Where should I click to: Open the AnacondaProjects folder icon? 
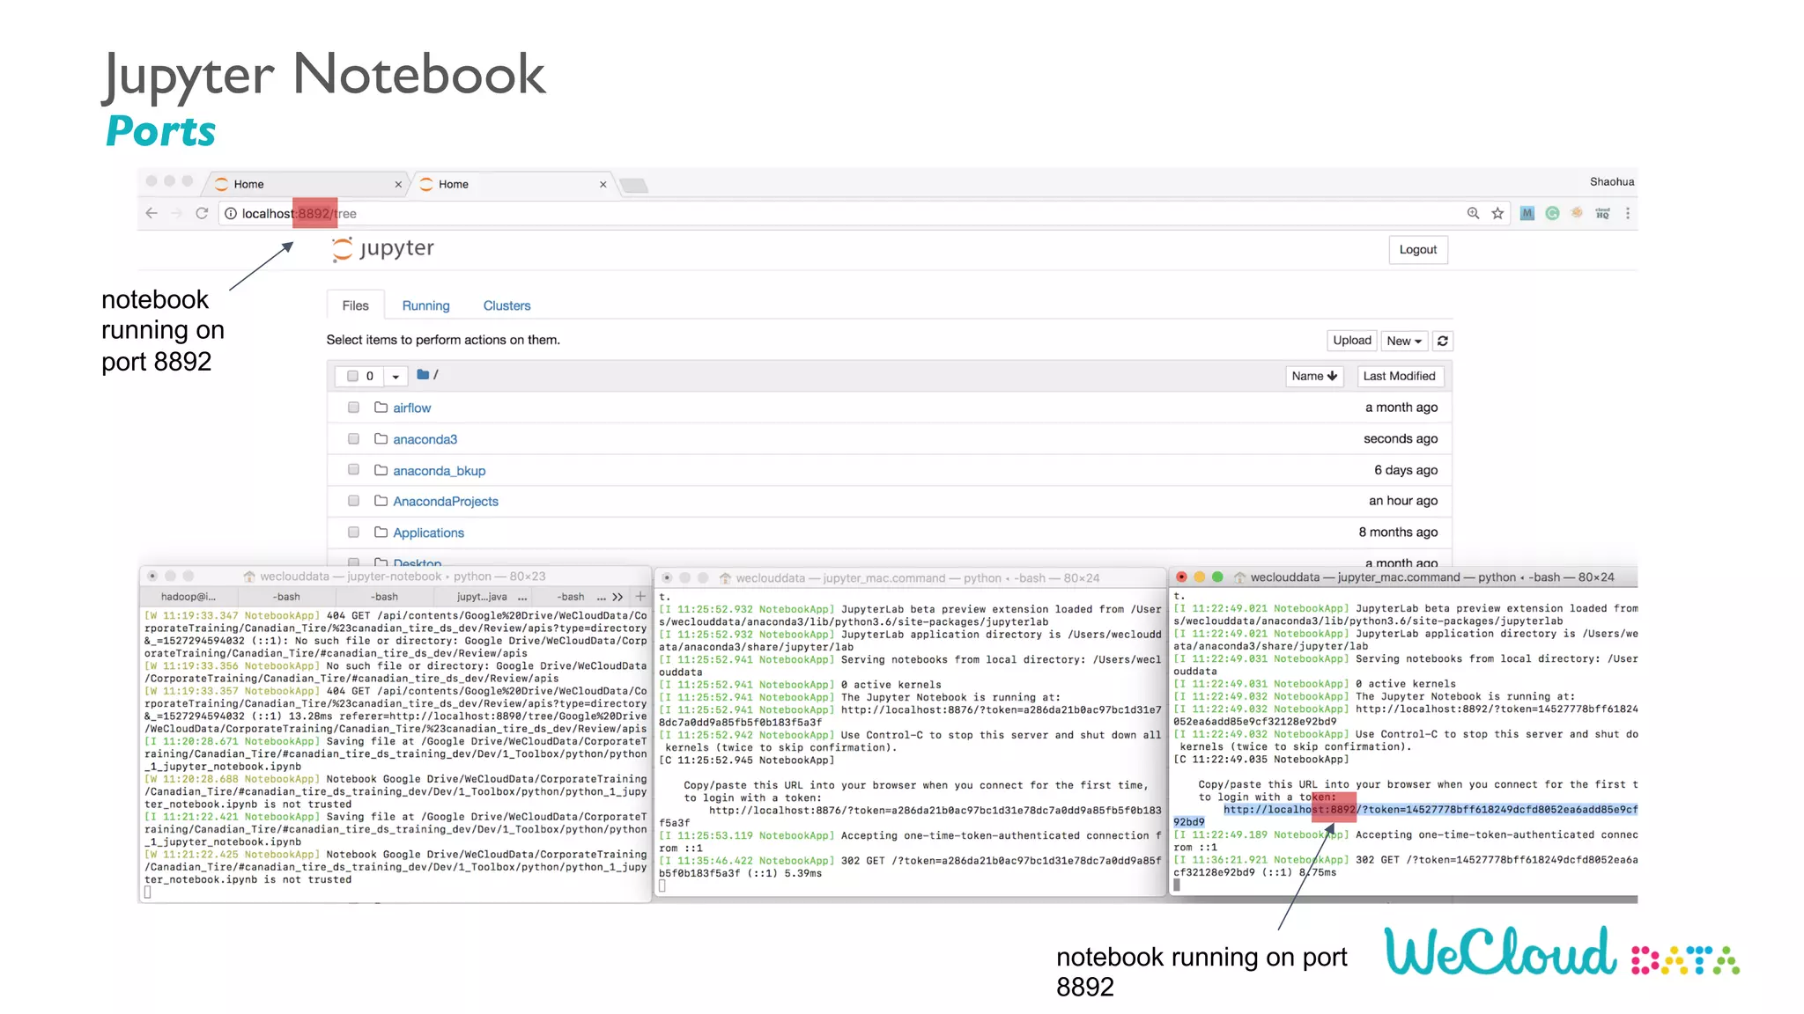point(381,500)
